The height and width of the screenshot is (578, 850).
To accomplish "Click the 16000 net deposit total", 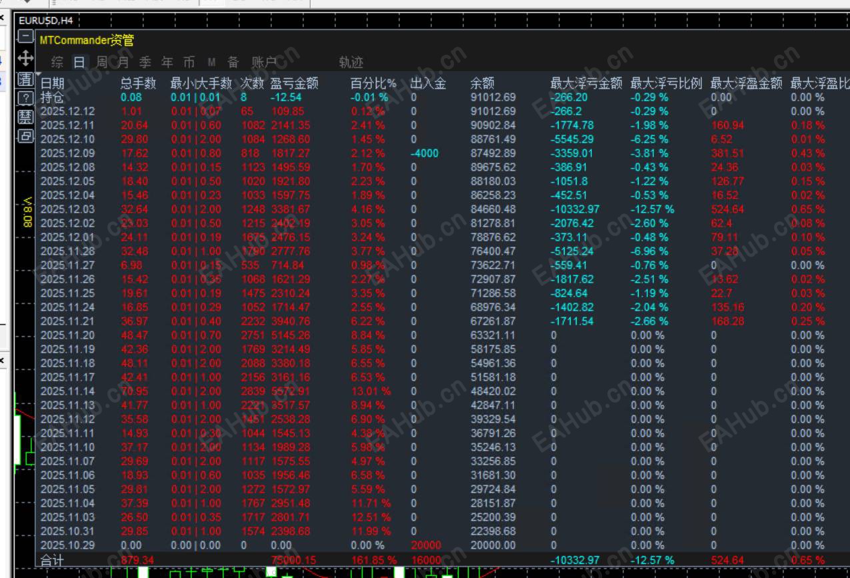I will pyautogui.click(x=426, y=560).
